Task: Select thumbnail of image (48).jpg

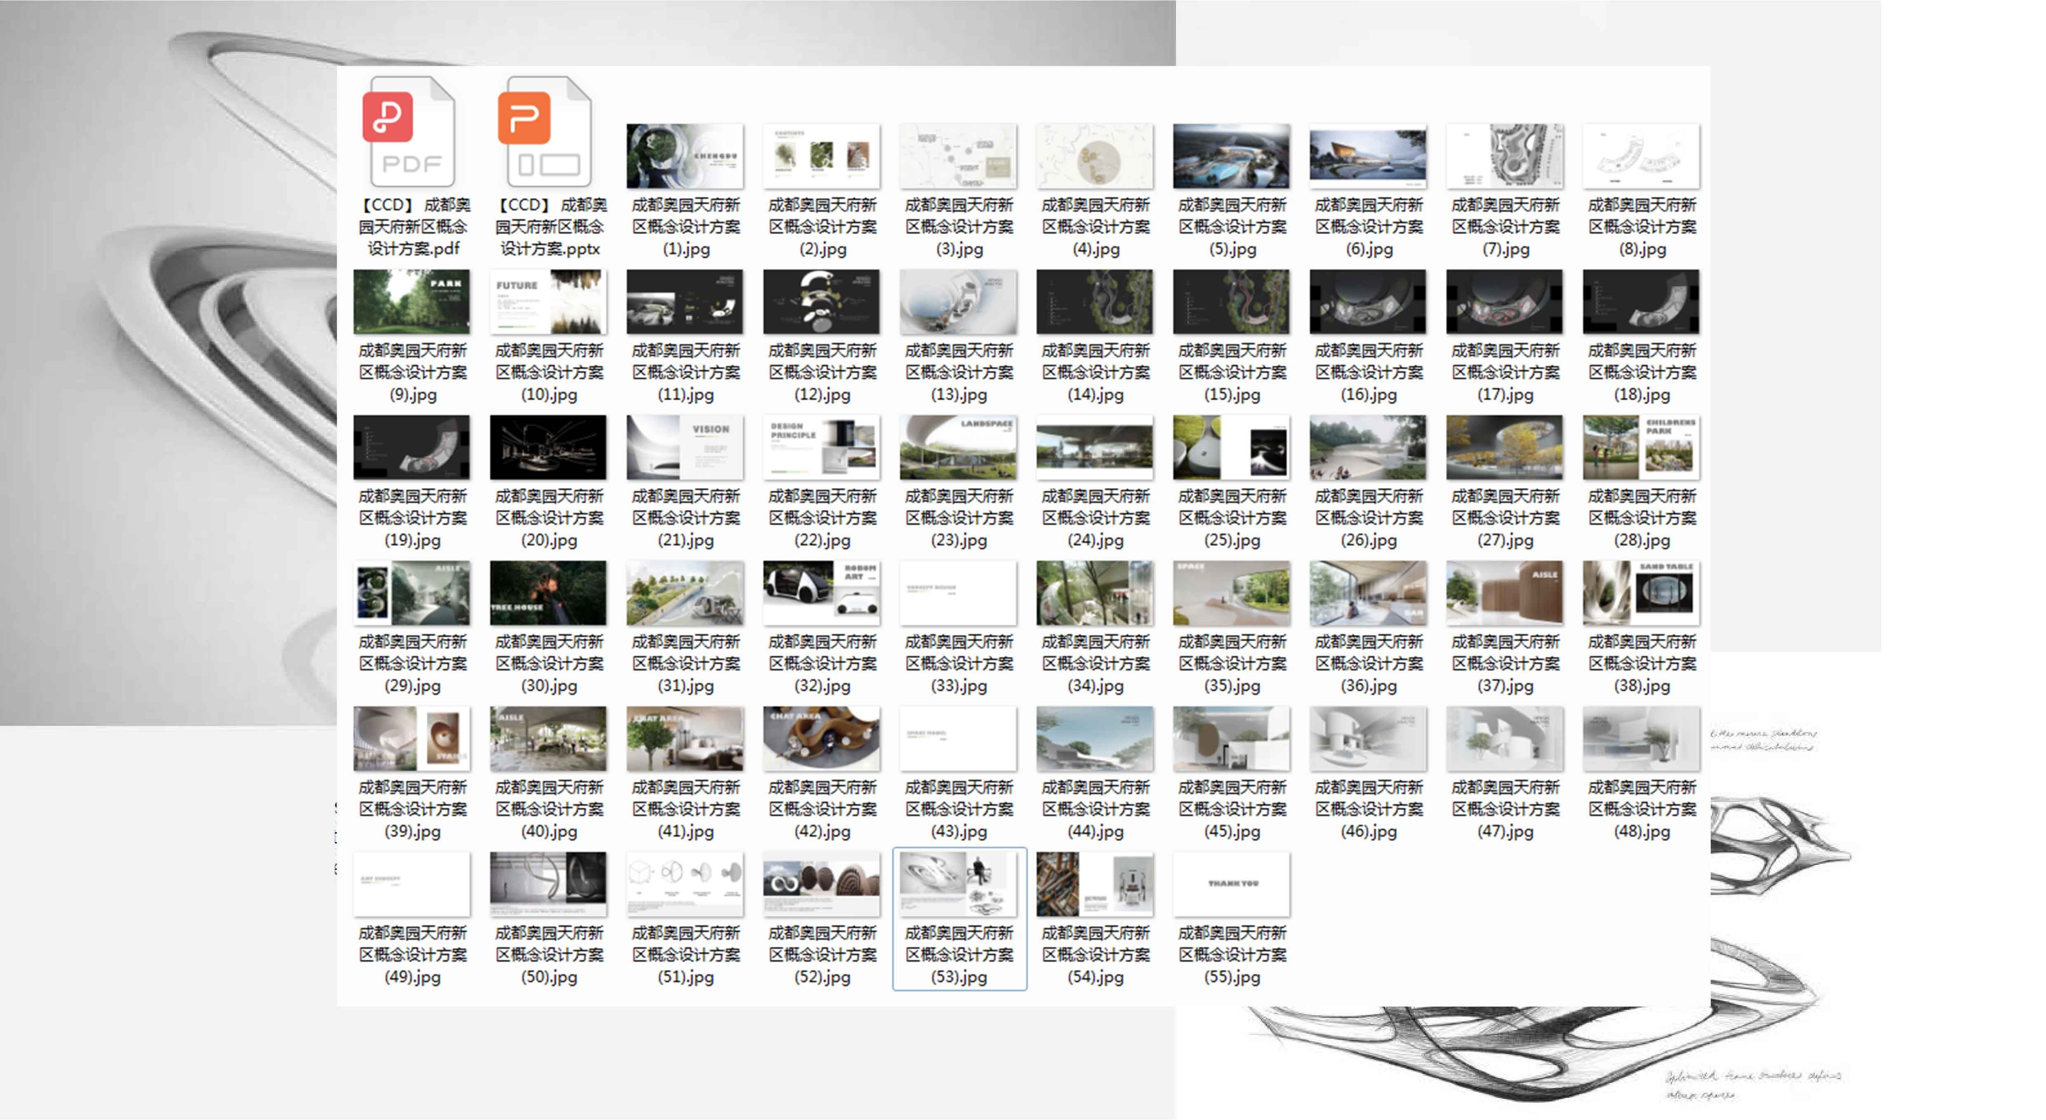Action: tap(1641, 739)
